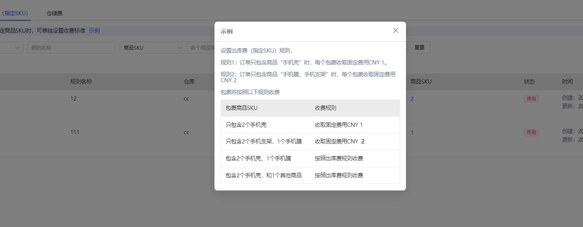583x227 pixels.
Task: Click the 仓库 column header
Action: 189,81
